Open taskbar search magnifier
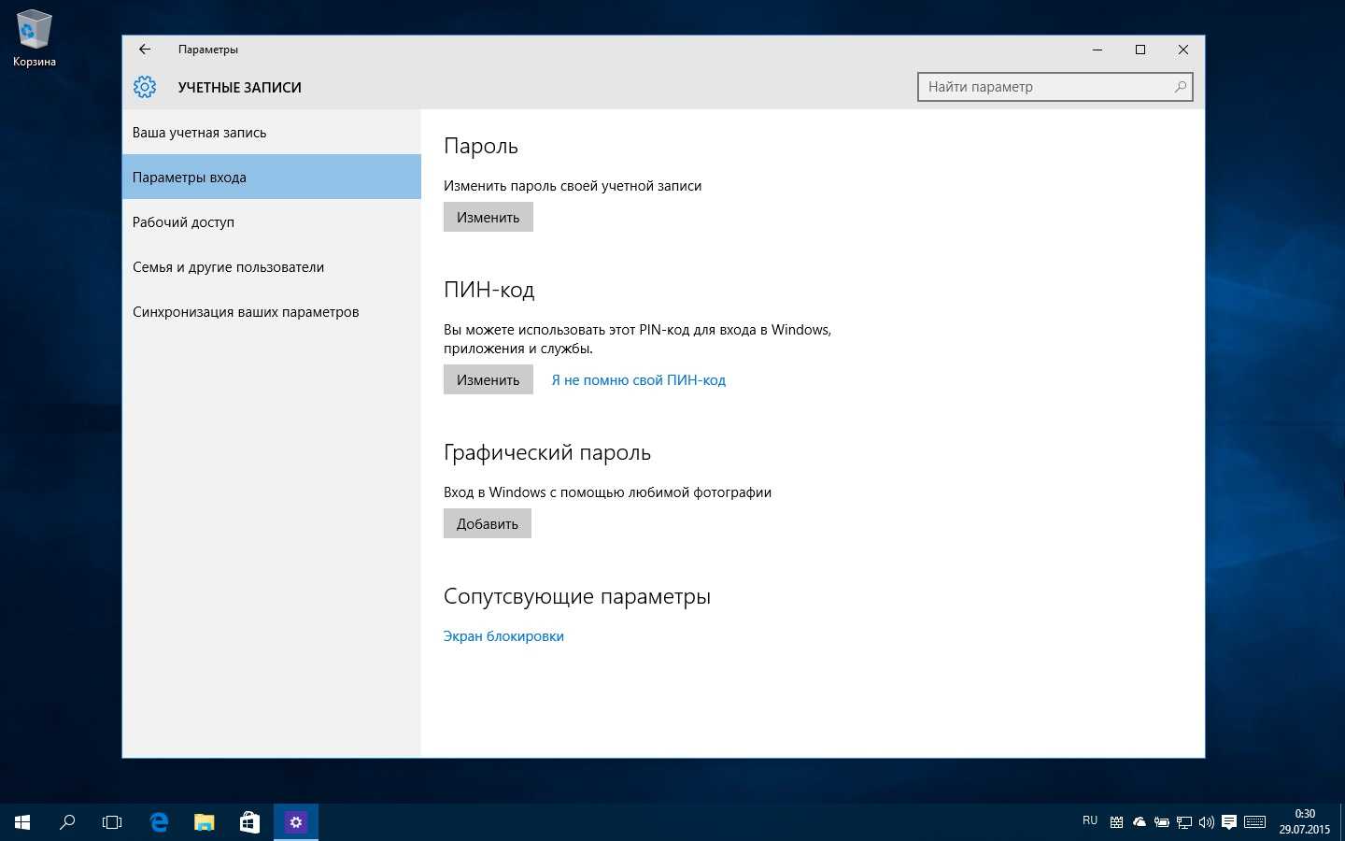The width and height of the screenshot is (1345, 841). pyautogui.click(x=67, y=822)
